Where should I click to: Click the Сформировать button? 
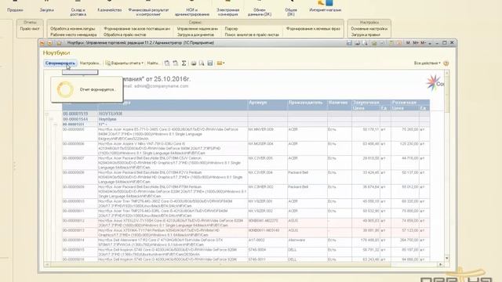60,63
